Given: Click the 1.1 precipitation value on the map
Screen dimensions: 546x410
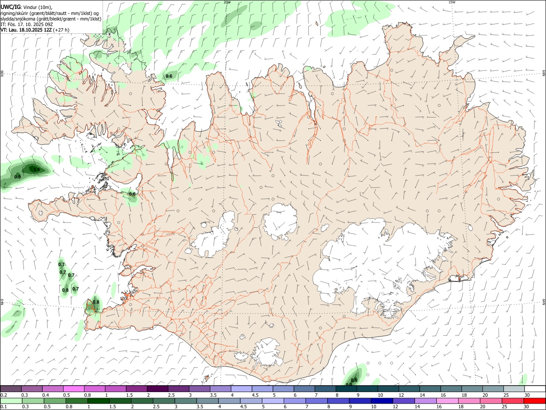Looking at the screenshot, I should coord(37,170).
